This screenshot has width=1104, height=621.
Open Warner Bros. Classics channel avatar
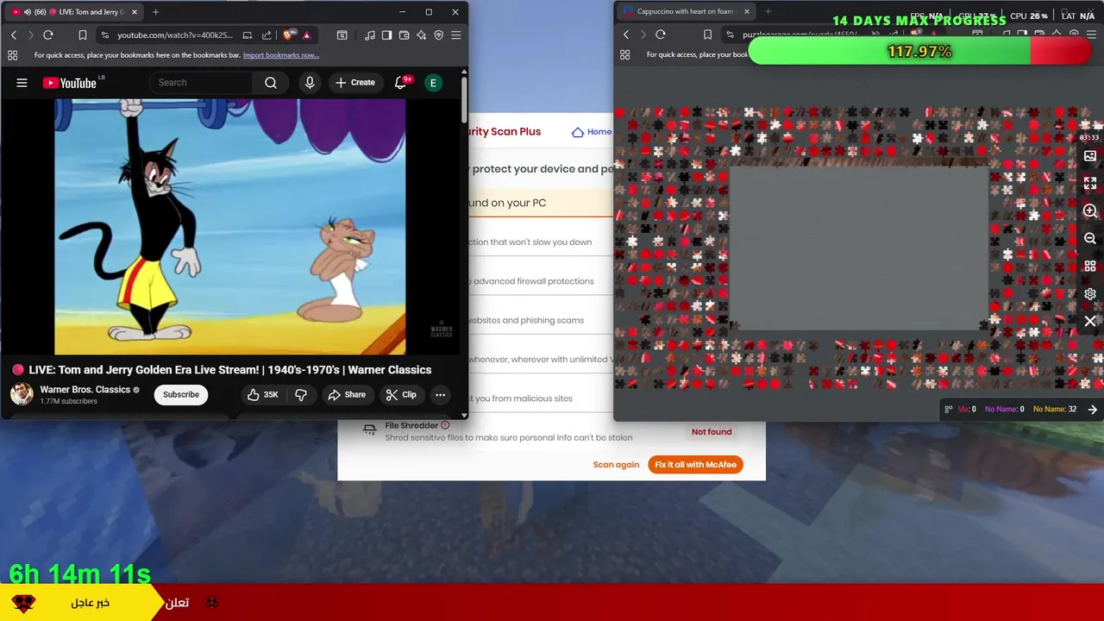pyautogui.click(x=22, y=394)
